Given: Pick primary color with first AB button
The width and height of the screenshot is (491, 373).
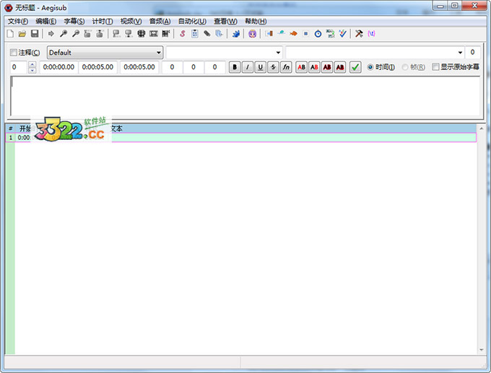Looking at the screenshot, I should [x=302, y=67].
